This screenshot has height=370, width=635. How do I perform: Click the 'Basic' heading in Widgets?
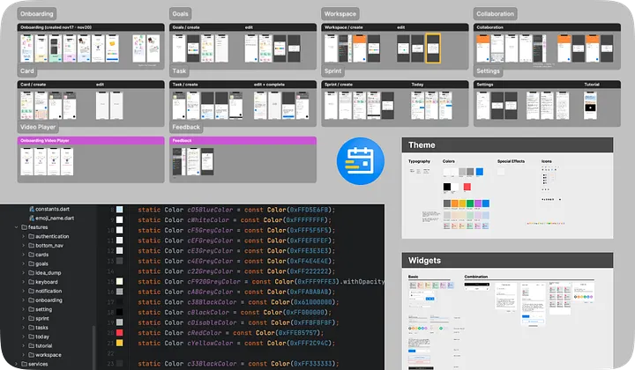[413, 277]
